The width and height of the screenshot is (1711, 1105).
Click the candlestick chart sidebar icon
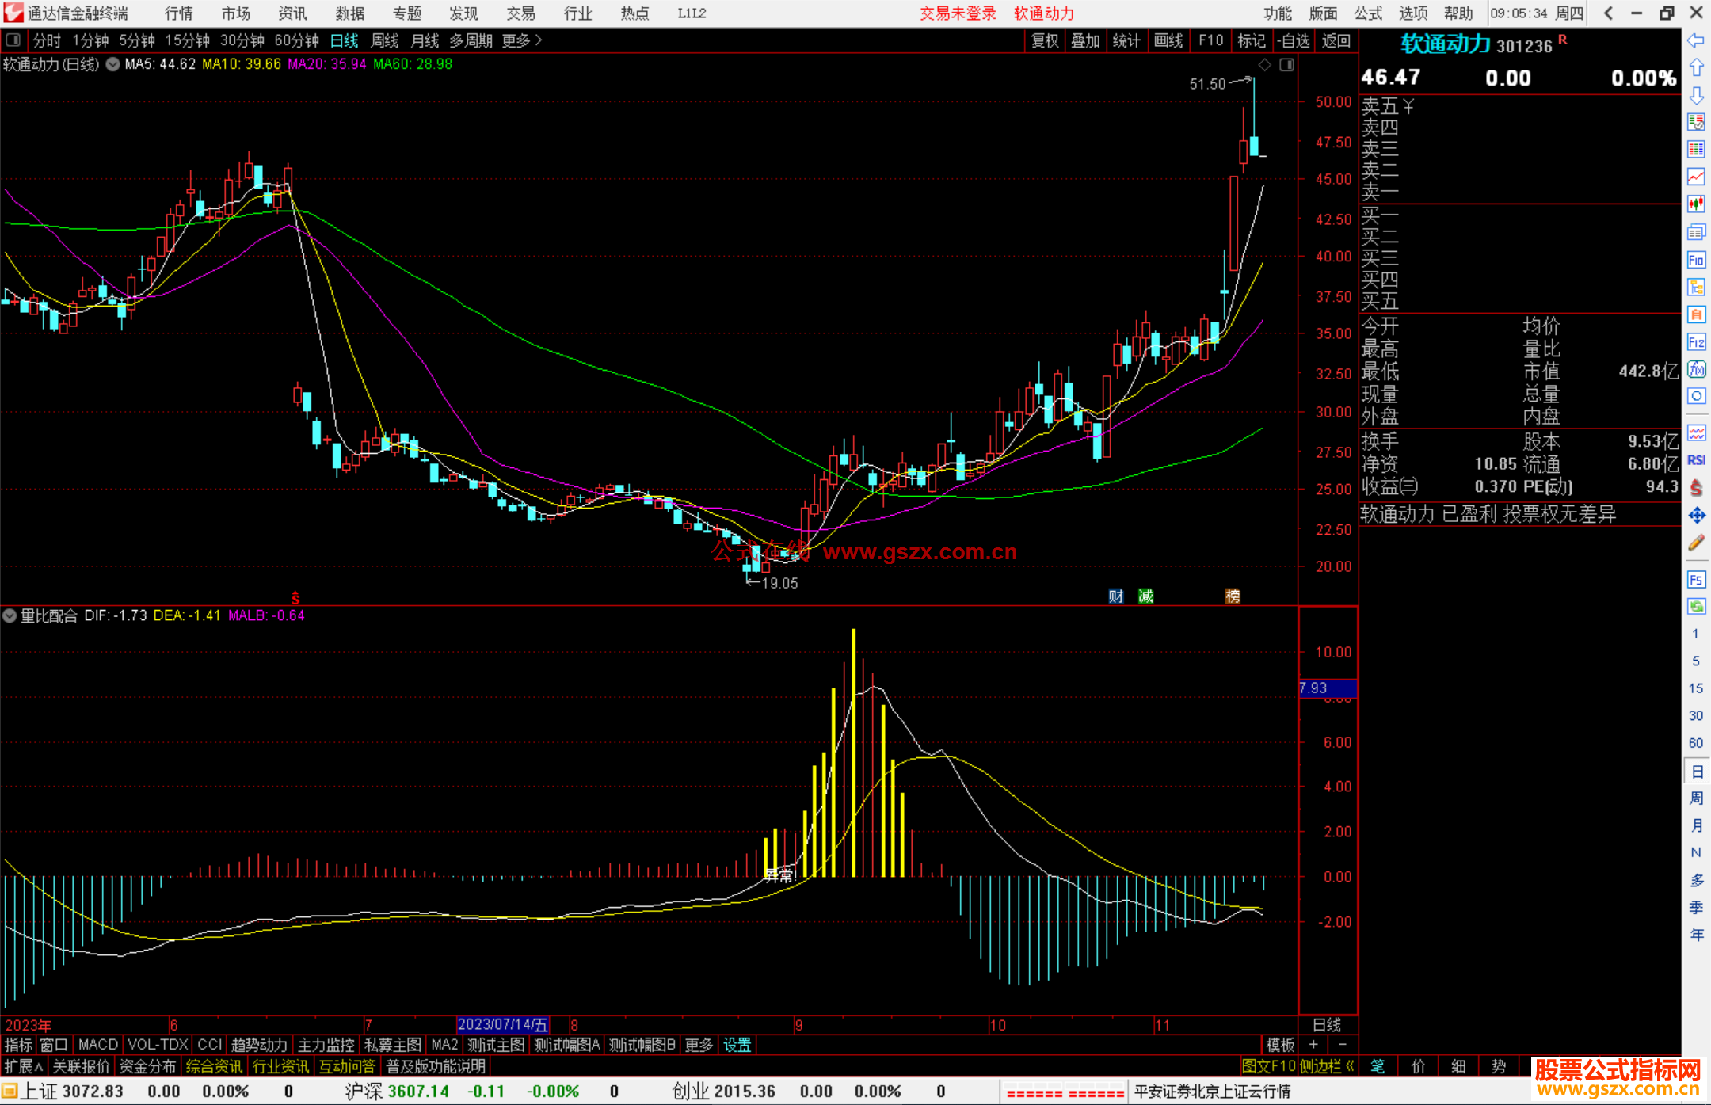(1696, 204)
